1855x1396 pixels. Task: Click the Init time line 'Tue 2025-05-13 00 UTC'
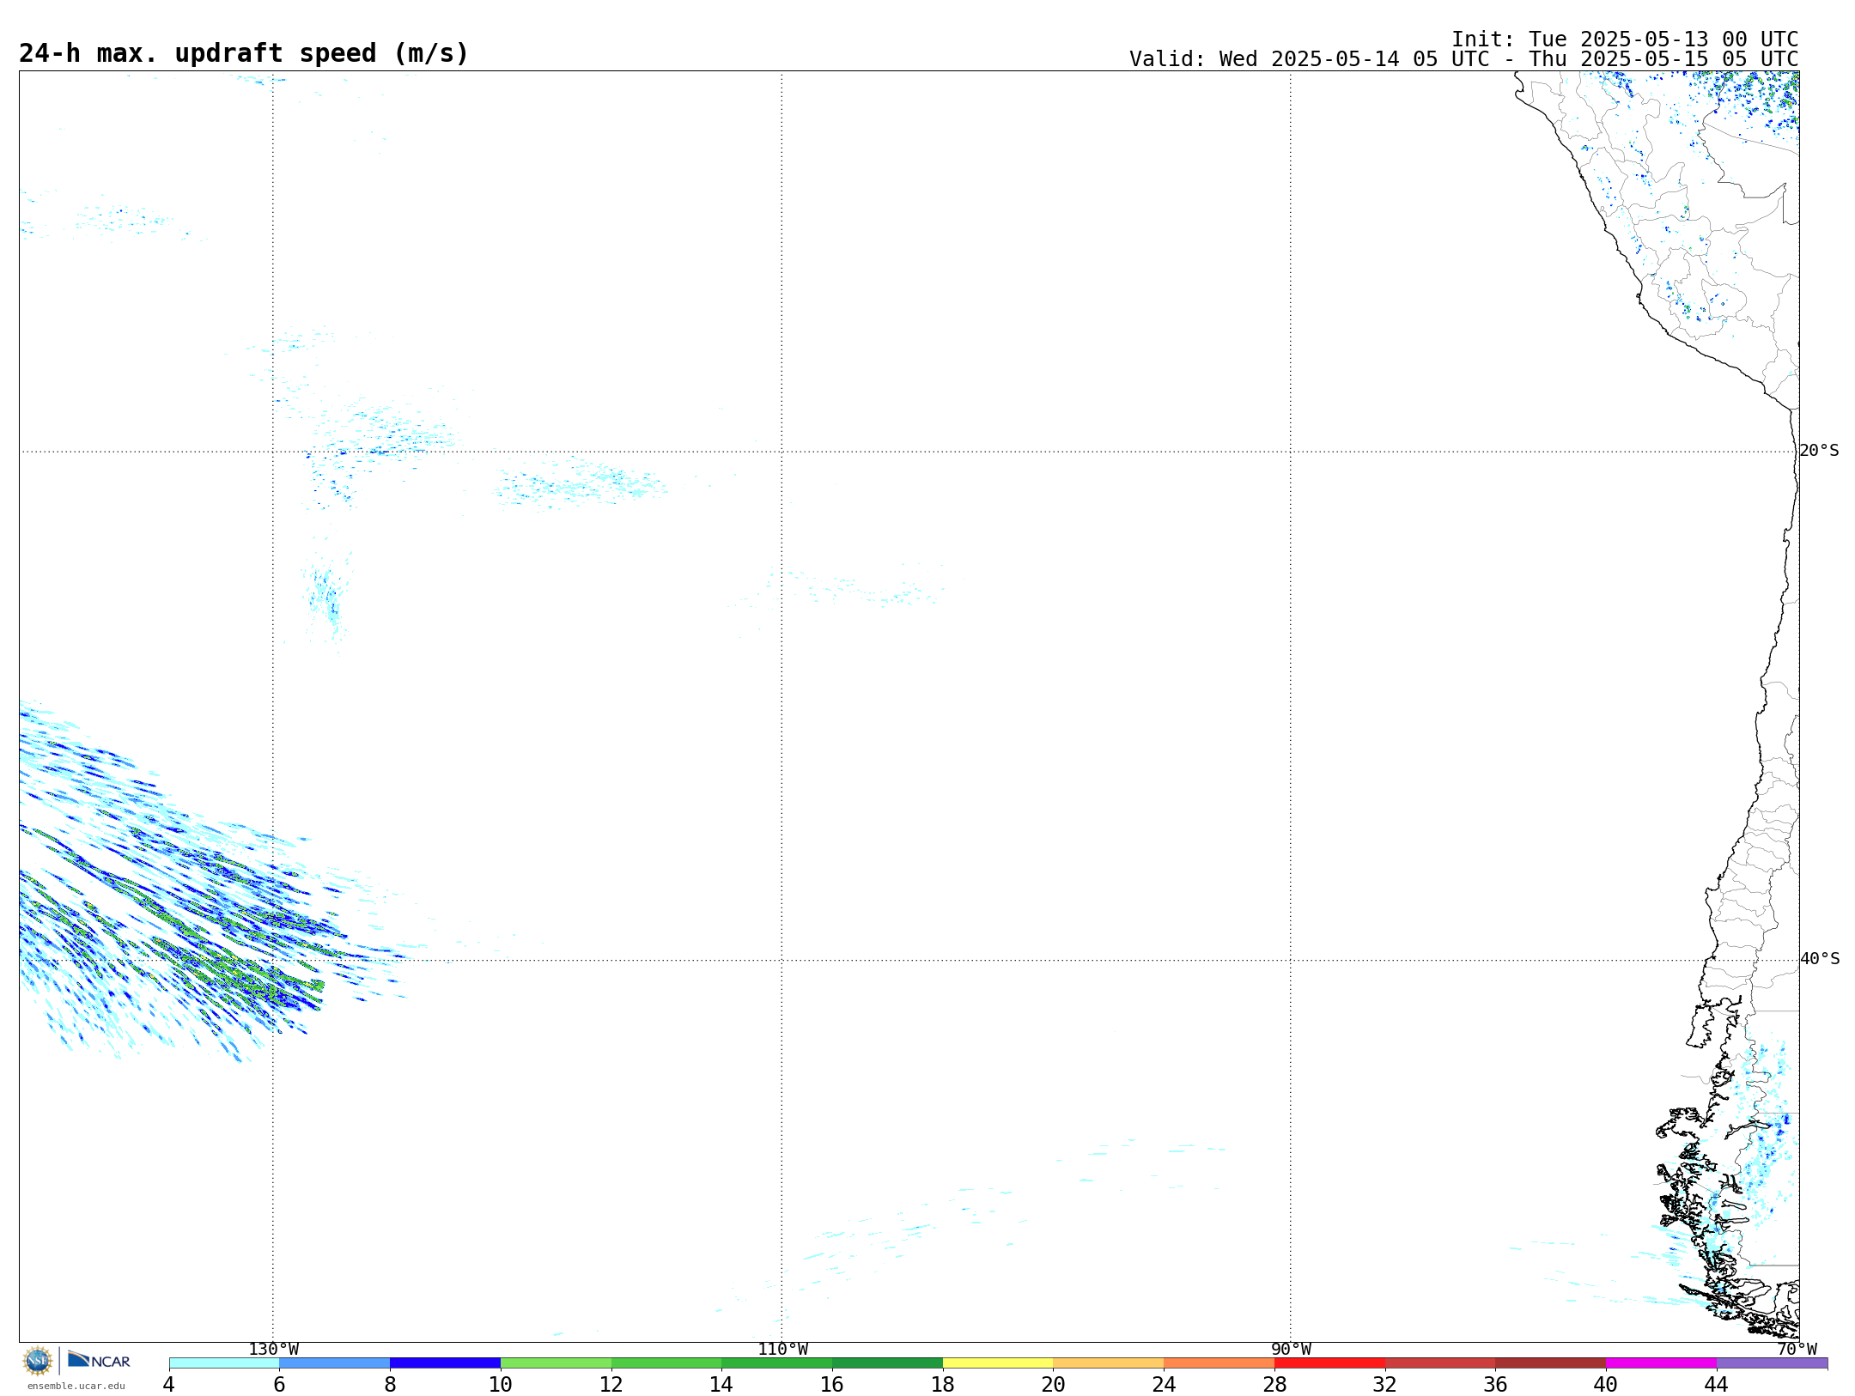coord(1625,39)
